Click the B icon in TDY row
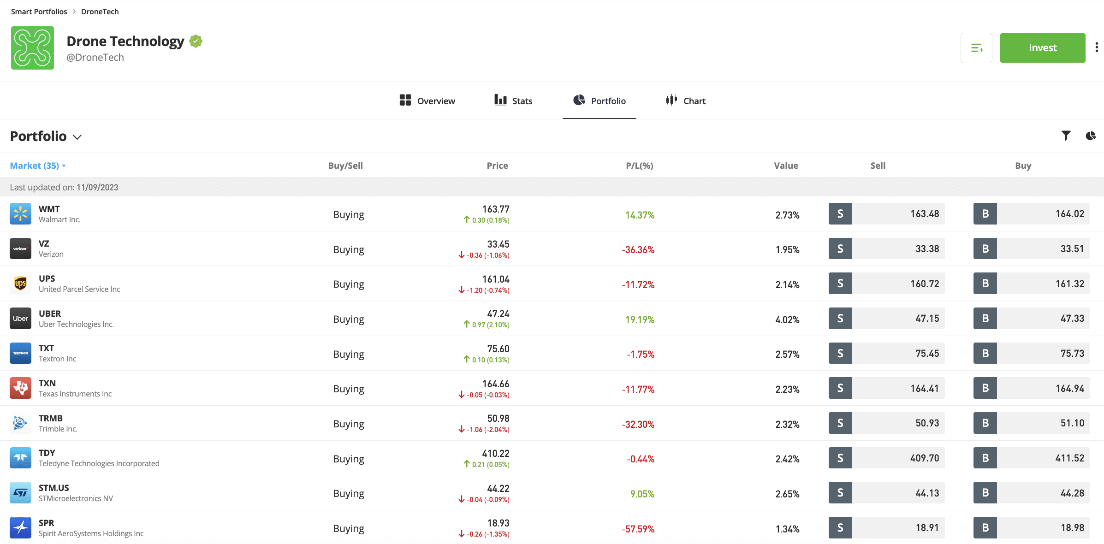1104x544 pixels. [985, 458]
